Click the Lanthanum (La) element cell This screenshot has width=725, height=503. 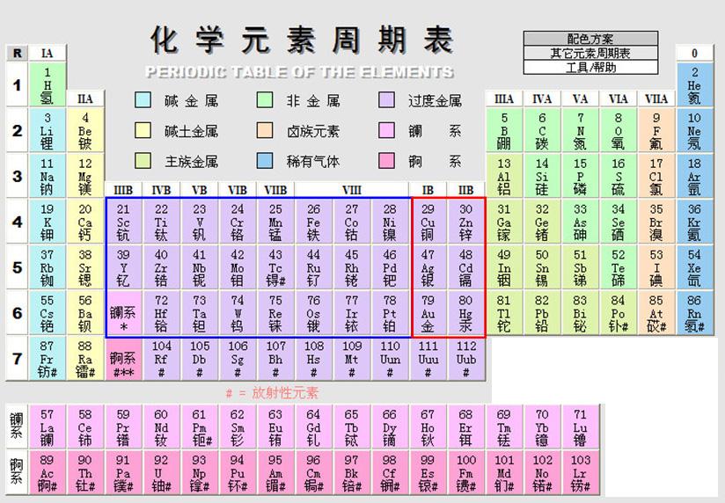47,426
